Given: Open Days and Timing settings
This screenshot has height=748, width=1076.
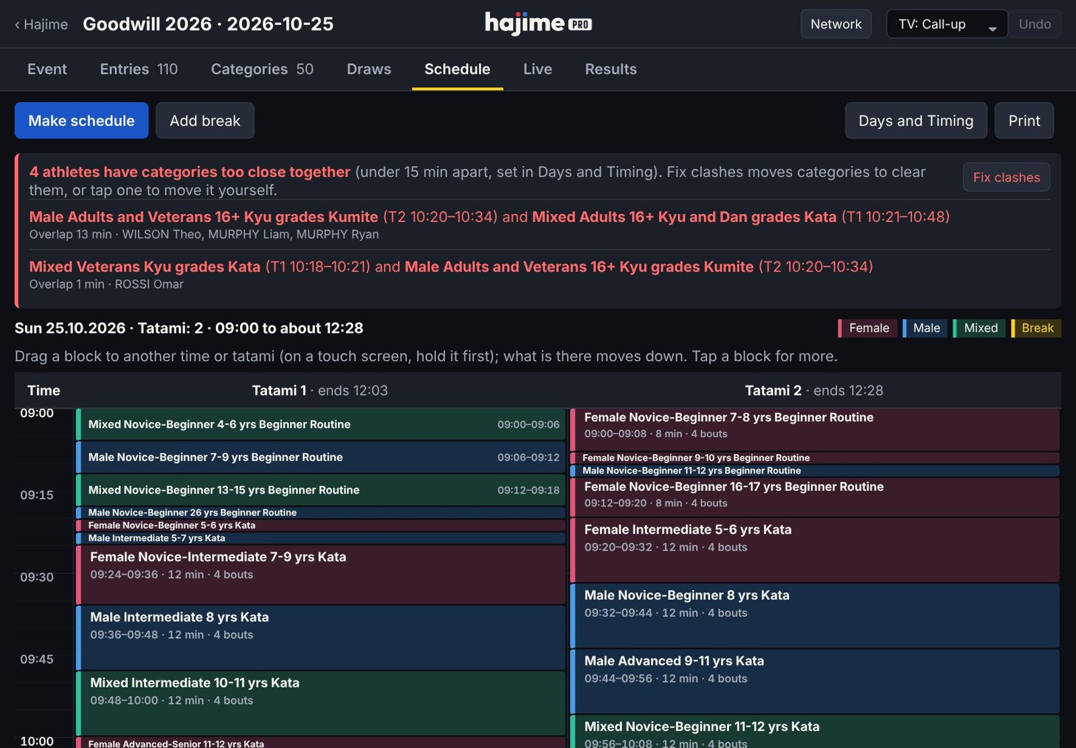Looking at the screenshot, I should pos(915,120).
